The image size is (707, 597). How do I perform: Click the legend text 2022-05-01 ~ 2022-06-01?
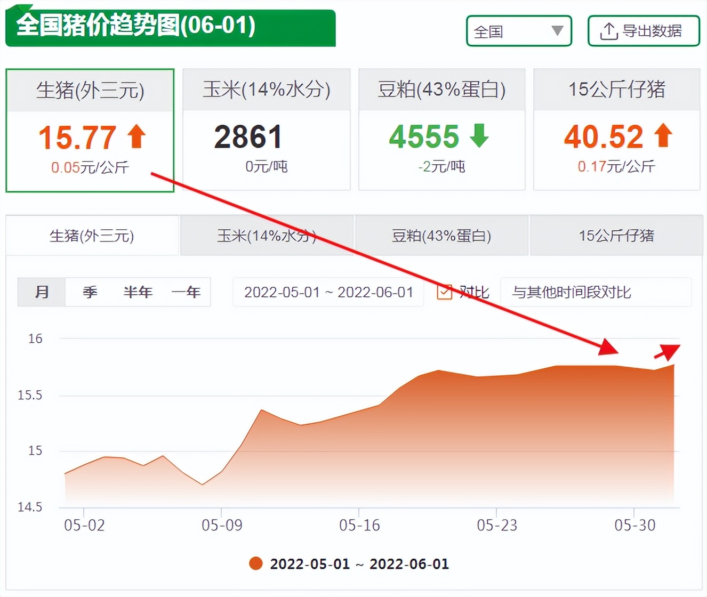pyautogui.click(x=359, y=564)
